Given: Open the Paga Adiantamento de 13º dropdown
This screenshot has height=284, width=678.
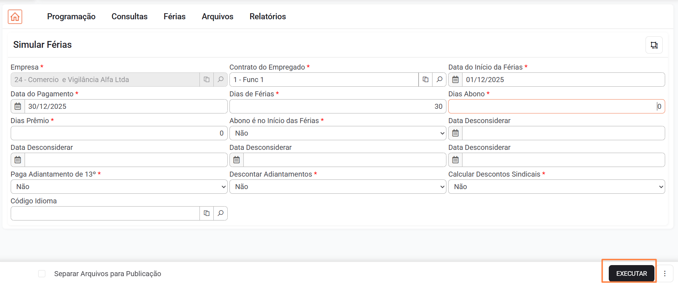Looking at the screenshot, I should [x=119, y=187].
